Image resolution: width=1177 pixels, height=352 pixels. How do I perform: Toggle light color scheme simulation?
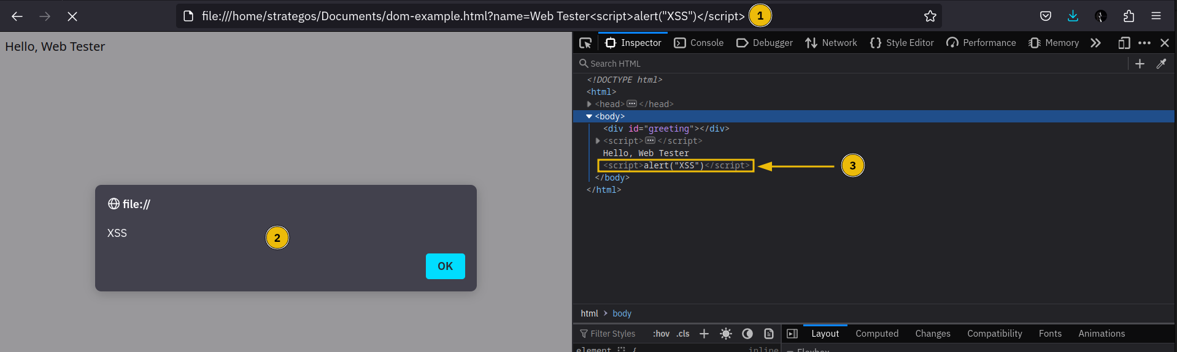[x=726, y=334]
